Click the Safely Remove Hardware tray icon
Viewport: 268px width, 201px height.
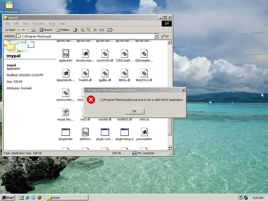[x=241, y=198]
